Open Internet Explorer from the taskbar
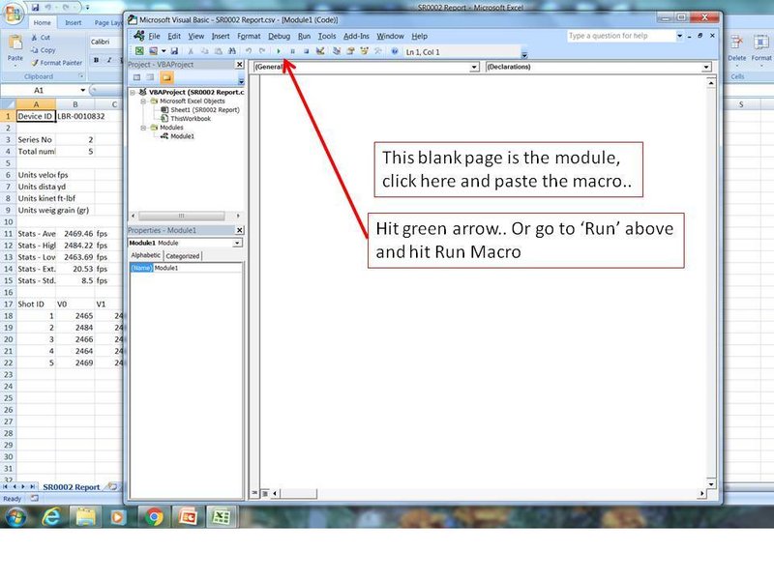The height and width of the screenshot is (580, 774). [x=51, y=516]
